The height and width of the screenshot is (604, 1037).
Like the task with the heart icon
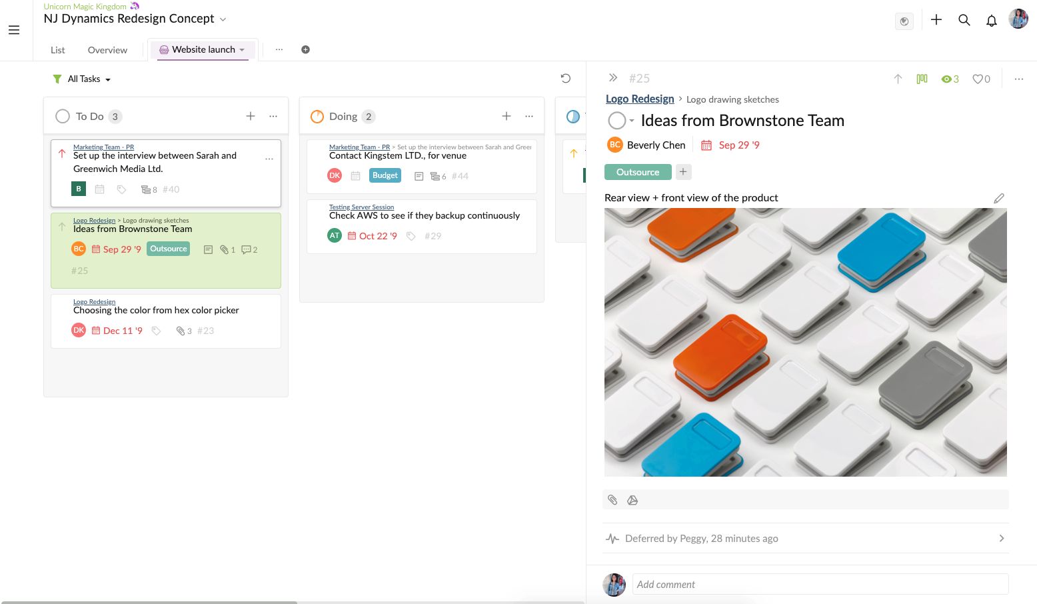tap(981, 79)
